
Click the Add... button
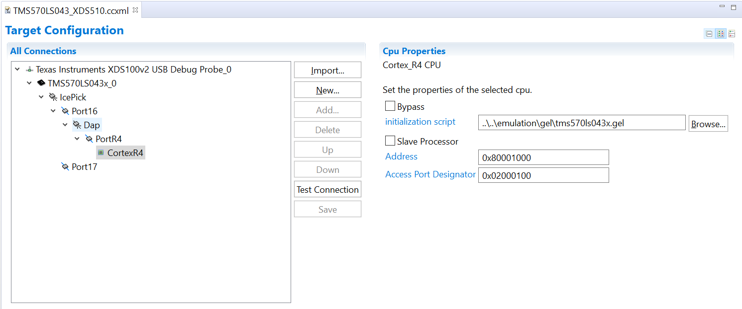[x=327, y=110]
